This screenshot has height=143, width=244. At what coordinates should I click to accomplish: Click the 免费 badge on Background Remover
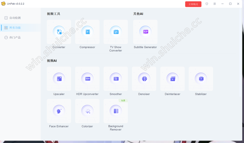123,101
